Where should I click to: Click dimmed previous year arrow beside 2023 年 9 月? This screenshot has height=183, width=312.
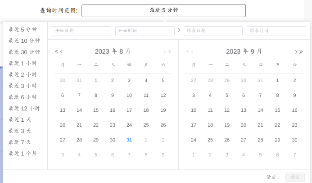pos(188,52)
